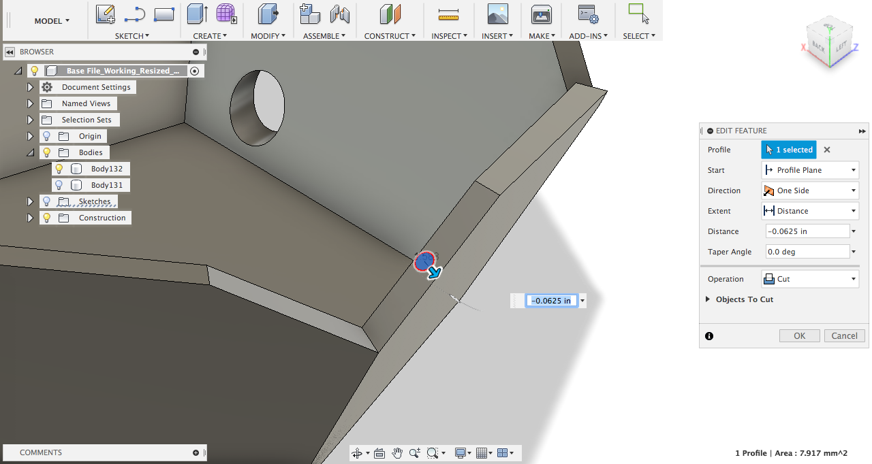Click the Joint icon in Assemble
Image resolution: width=872 pixels, height=464 pixels.
pyautogui.click(x=339, y=14)
